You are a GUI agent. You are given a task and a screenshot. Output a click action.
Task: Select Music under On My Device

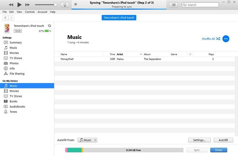(27, 86)
